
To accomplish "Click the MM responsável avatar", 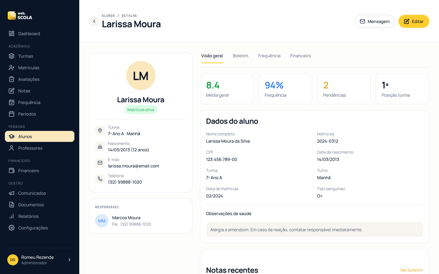I will (102, 221).
